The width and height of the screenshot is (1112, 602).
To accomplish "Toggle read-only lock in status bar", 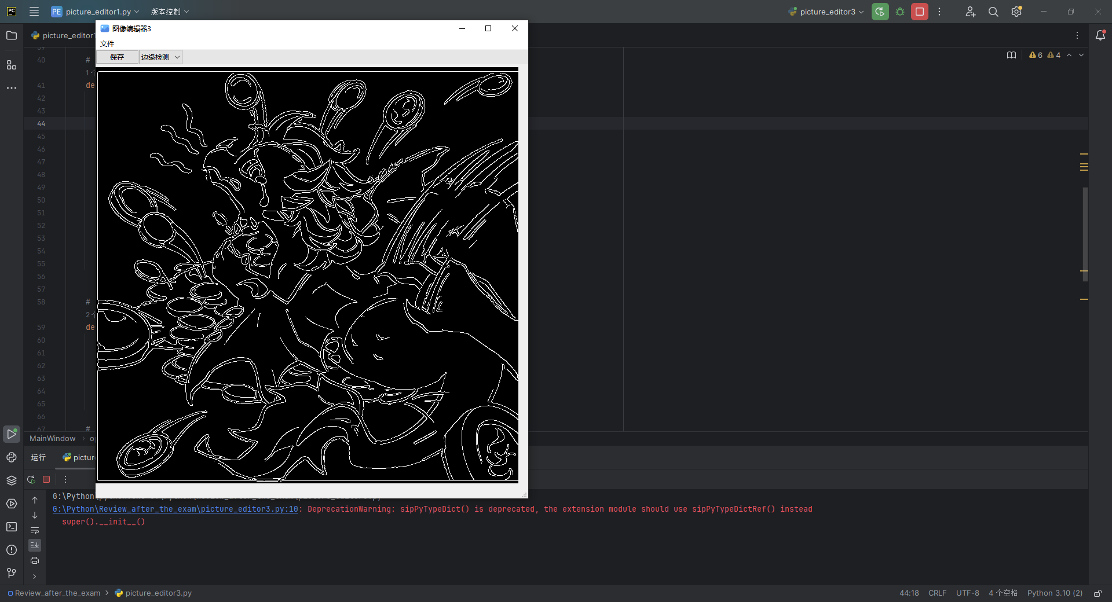I will [1098, 593].
